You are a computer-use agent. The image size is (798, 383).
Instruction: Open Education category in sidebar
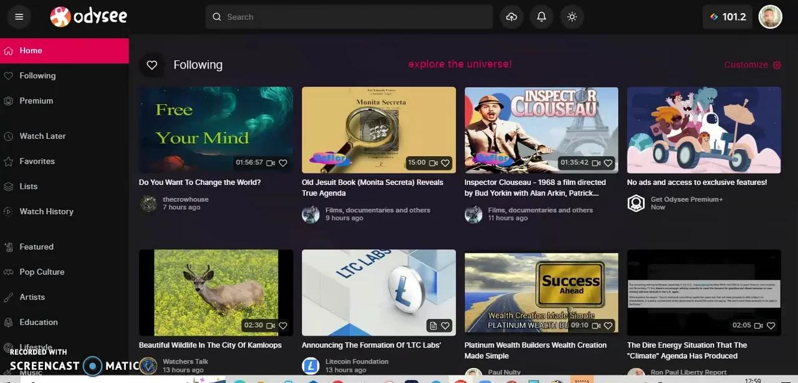coord(64,322)
